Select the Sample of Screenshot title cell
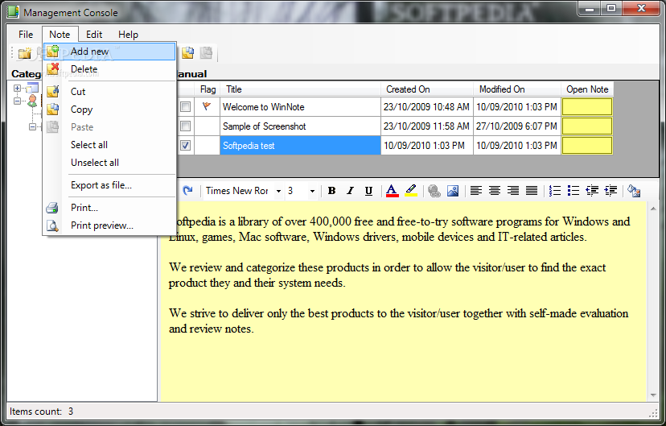This screenshot has height=426, width=666. coord(300,126)
